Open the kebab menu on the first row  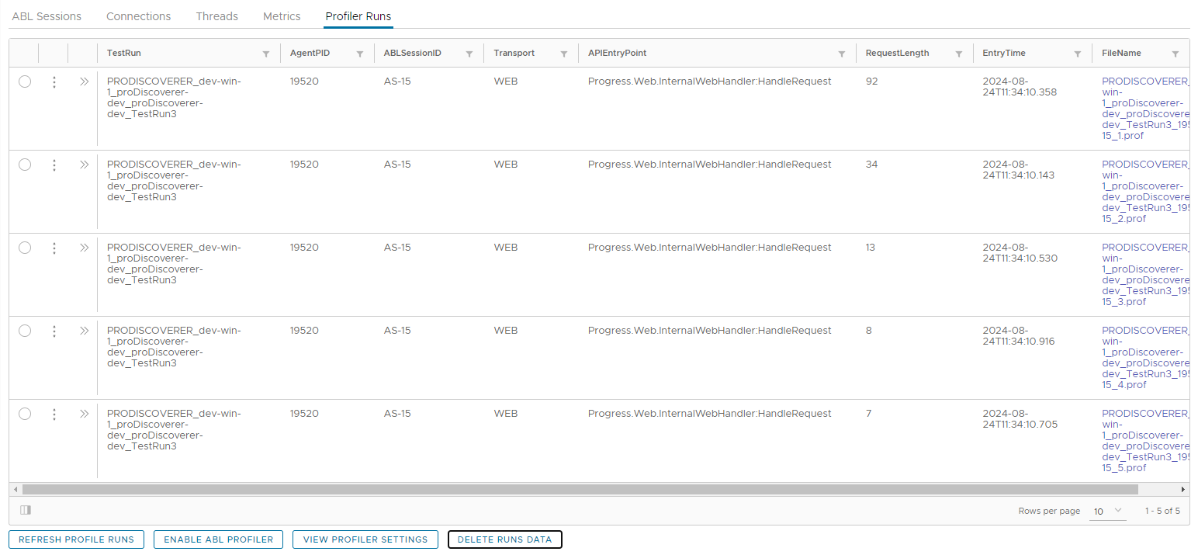tap(54, 81)
